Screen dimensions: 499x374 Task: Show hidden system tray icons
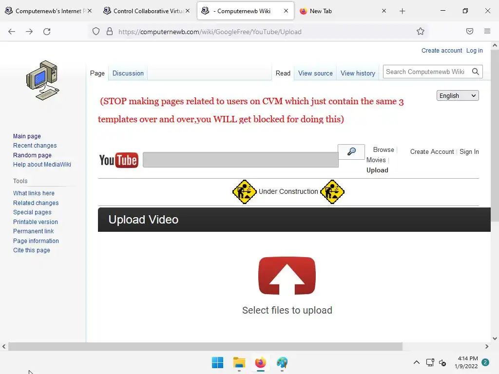click(x=416, y=362)
